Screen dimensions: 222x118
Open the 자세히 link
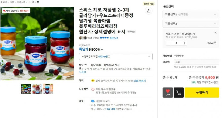click(x=82, y=72)
